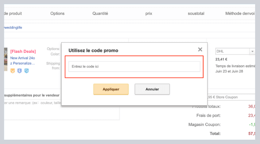Viewport: 260px width, 144px height.
Task: Click the weddinglife store link
Action: tap(13, 28)
